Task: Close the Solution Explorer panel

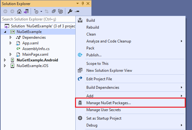Action: (x=88, y=3)
